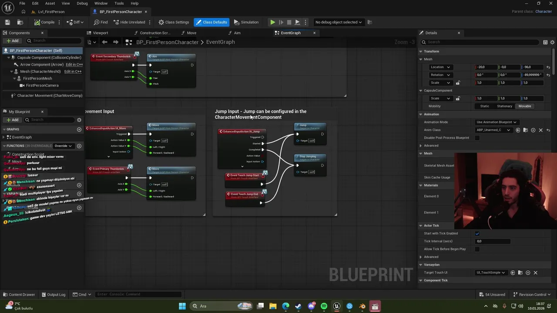This screenshot has width=557, height=313.
Task: Open the Tools menu
Action: [x=119, y=3]
